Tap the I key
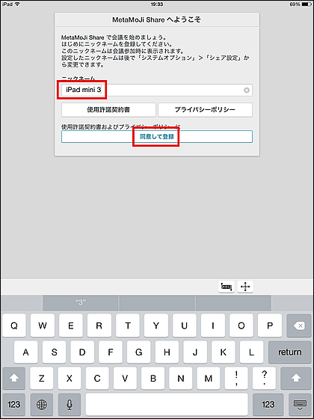314x419 pixels. 213,325
